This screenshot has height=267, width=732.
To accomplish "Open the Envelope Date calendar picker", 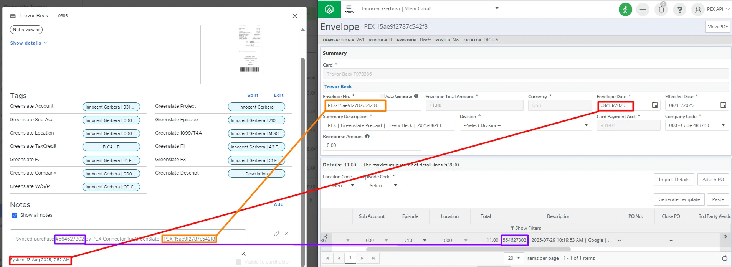I will [x=655, y=105].
